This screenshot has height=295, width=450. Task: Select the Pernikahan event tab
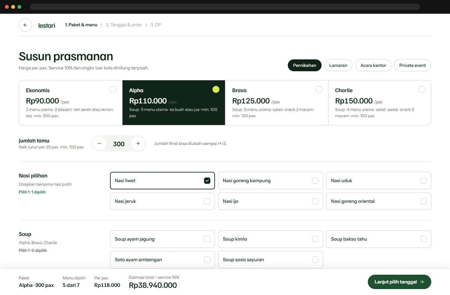pyautogui.click(x=305, y=65)
